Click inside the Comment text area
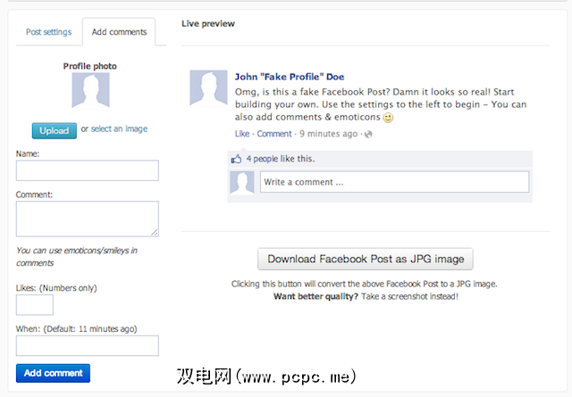This screenshot has height=397, width=572. [x=88, y=219]
